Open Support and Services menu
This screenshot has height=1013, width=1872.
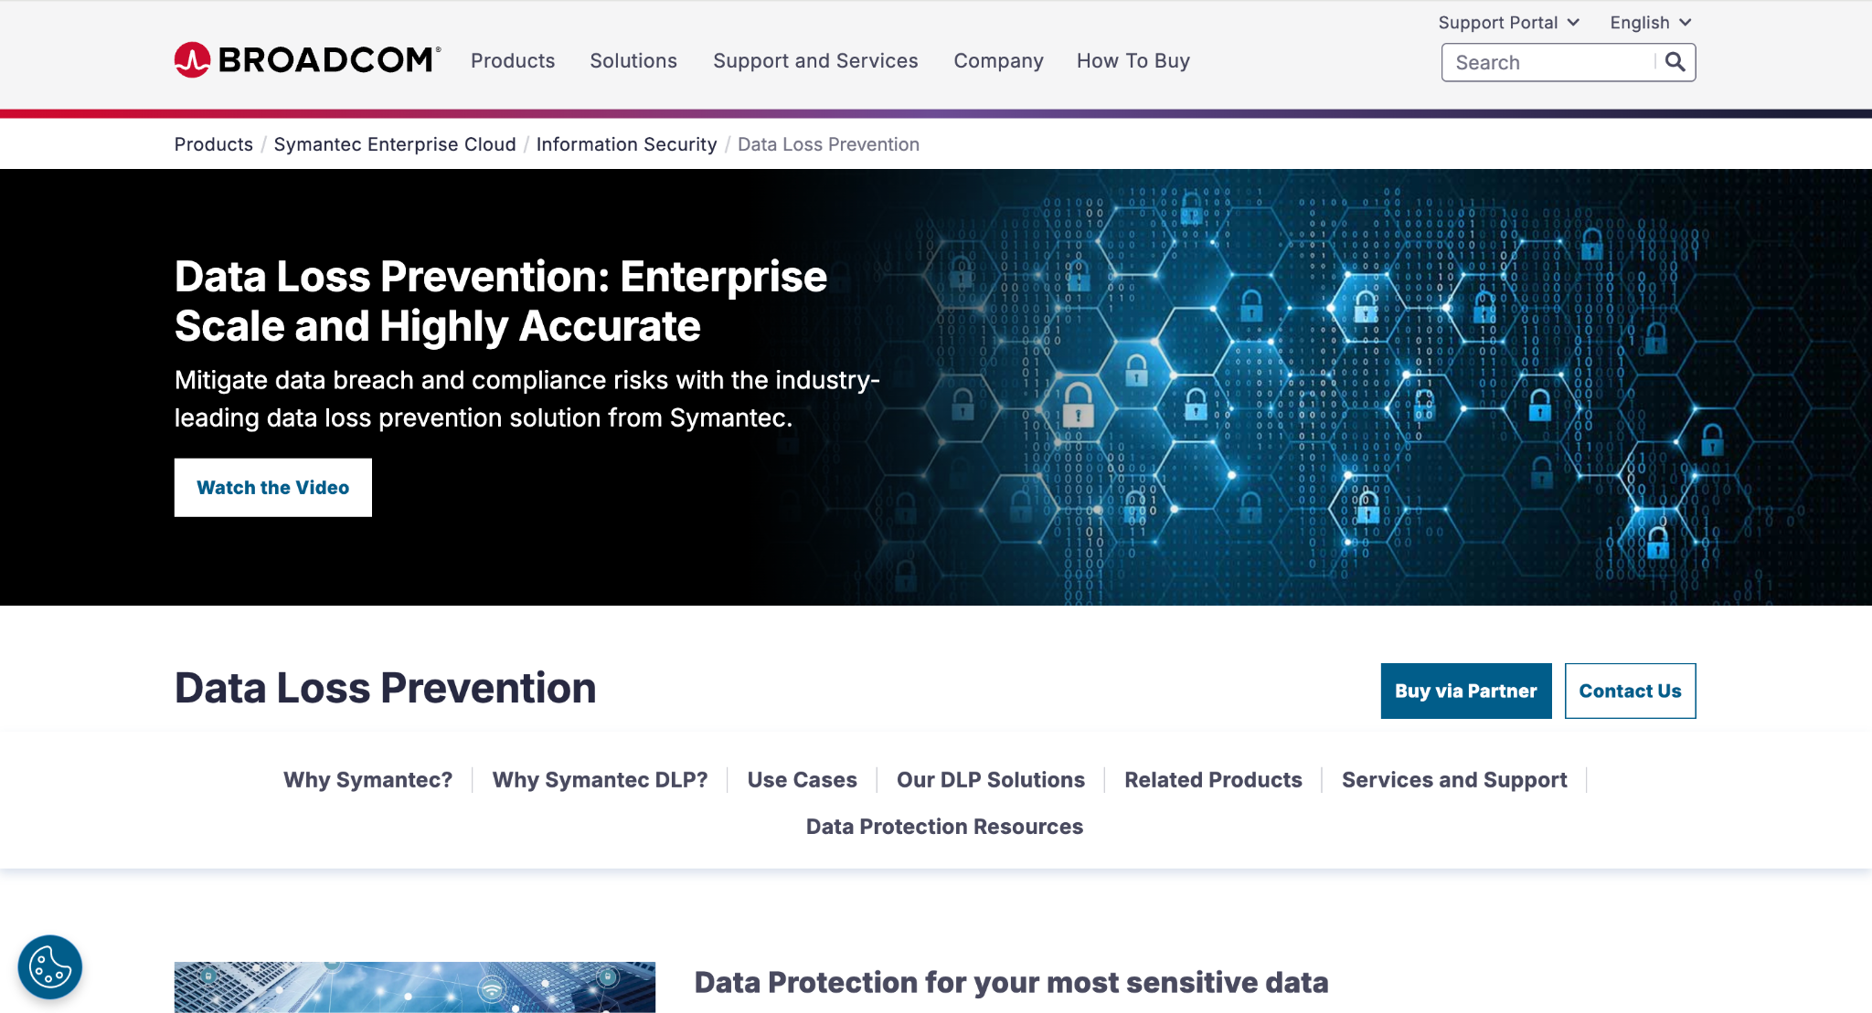815,61
